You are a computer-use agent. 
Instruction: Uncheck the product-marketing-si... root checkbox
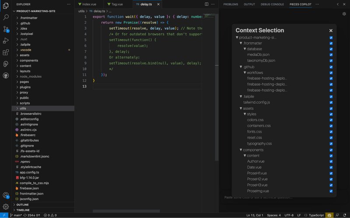pos(331,37)
